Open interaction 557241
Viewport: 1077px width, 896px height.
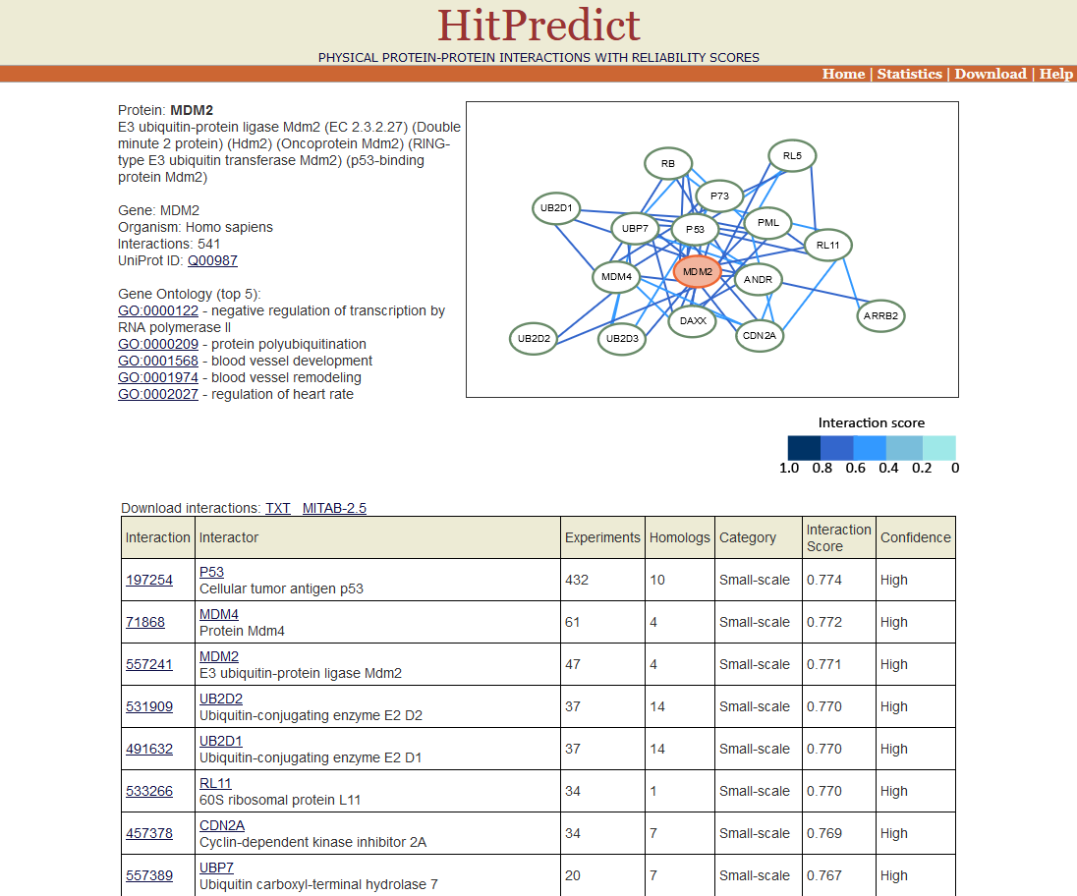[x=149, y=664]
